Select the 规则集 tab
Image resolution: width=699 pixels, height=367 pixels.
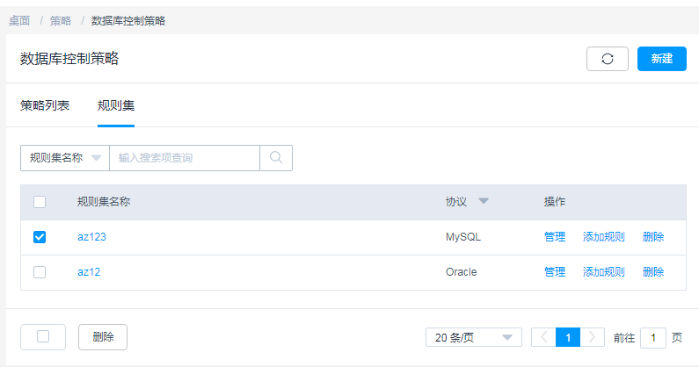tap(116, 105)
